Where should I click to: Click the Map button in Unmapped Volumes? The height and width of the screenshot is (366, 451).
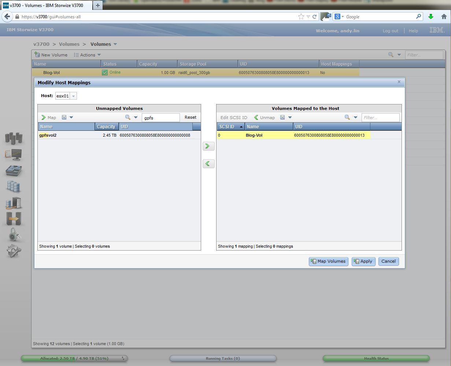49,118
